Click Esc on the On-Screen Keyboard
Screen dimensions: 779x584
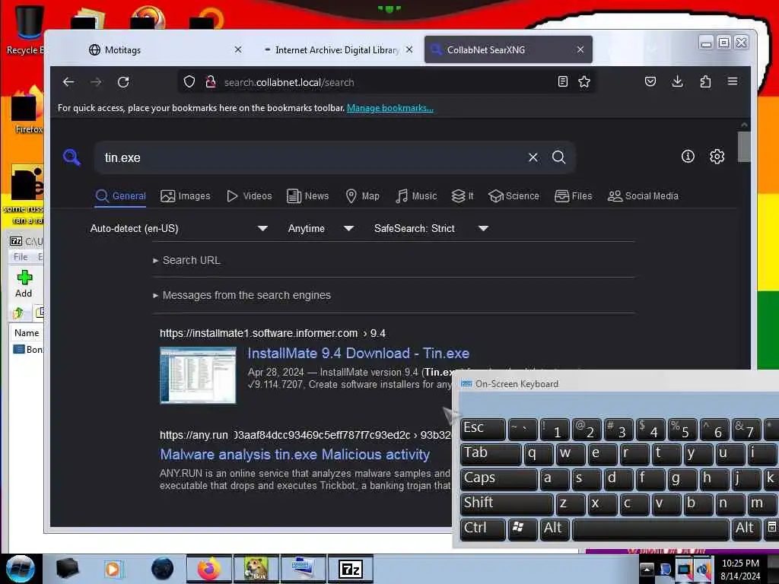click(x=482, y=429)
